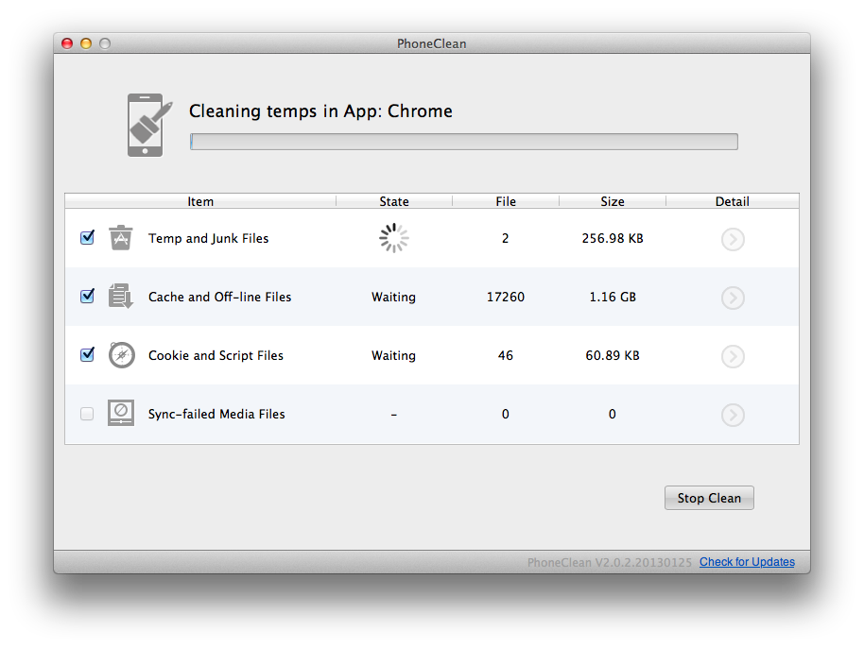Select the Cookie and Script Files label

pyautogui.click(x=216, y=355)
